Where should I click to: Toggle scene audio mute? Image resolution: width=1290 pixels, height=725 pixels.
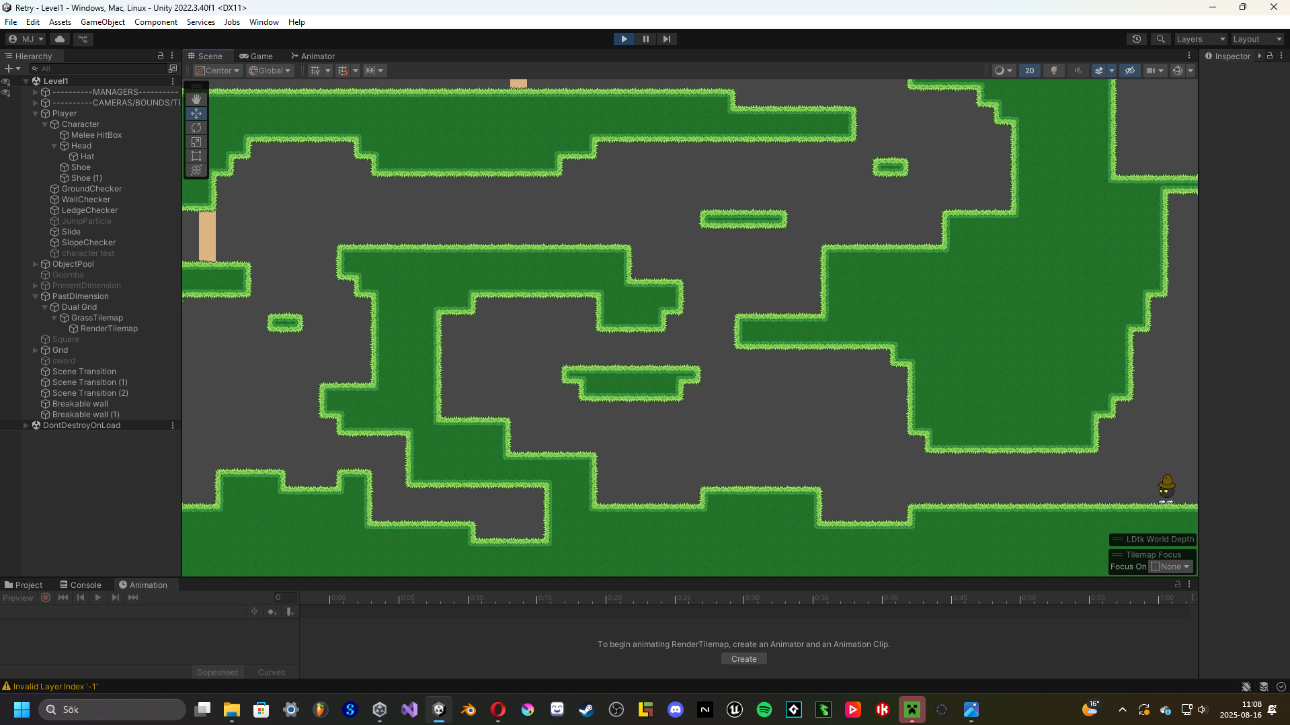[x=1078, y=71]
